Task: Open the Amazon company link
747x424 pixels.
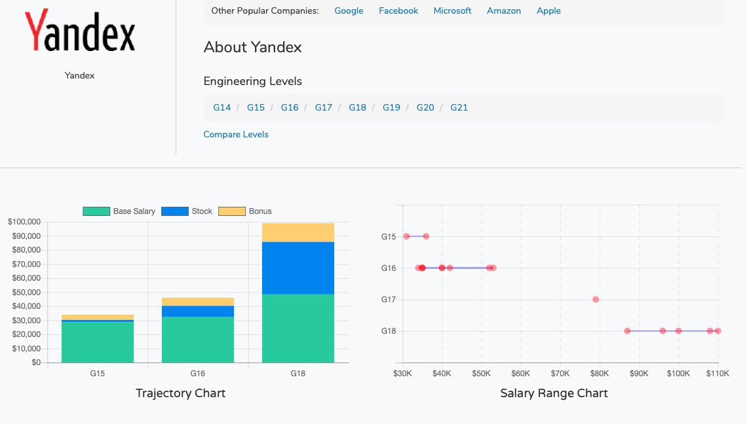Action: coord(503,10)
